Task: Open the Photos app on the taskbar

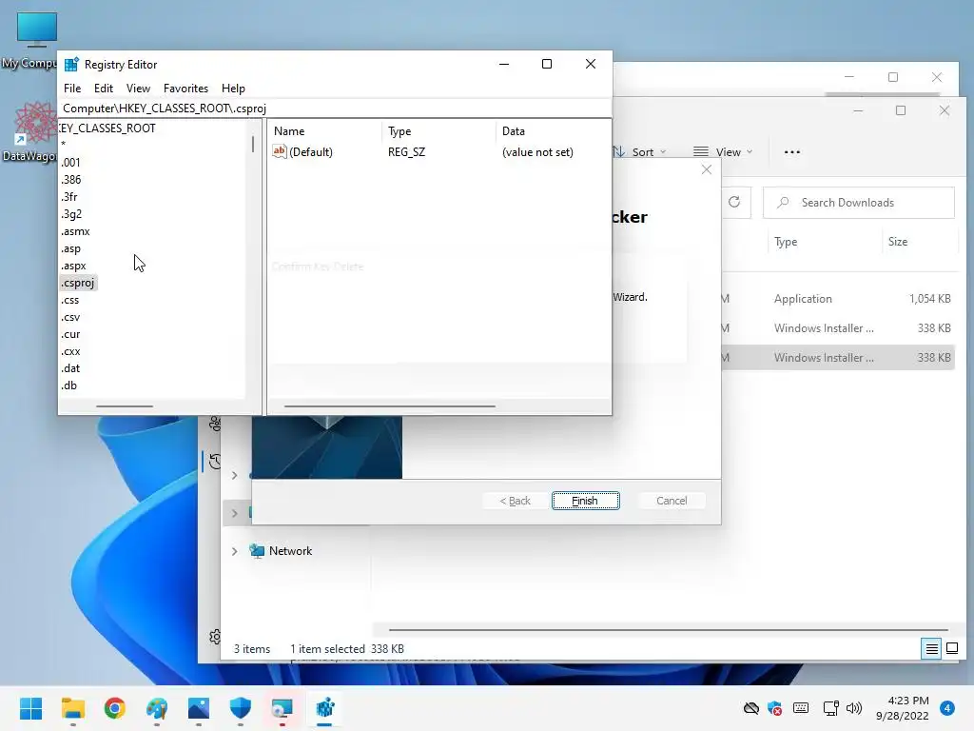Action: click(198, 708)
